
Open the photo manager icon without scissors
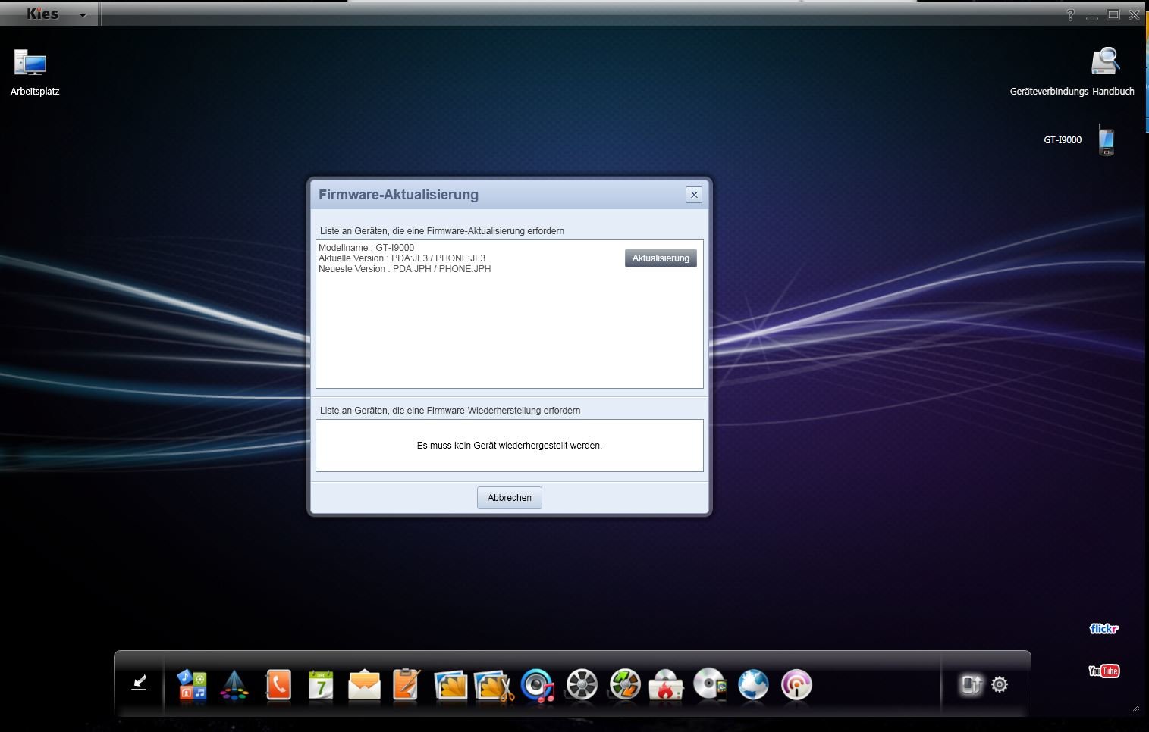[450, 685]
